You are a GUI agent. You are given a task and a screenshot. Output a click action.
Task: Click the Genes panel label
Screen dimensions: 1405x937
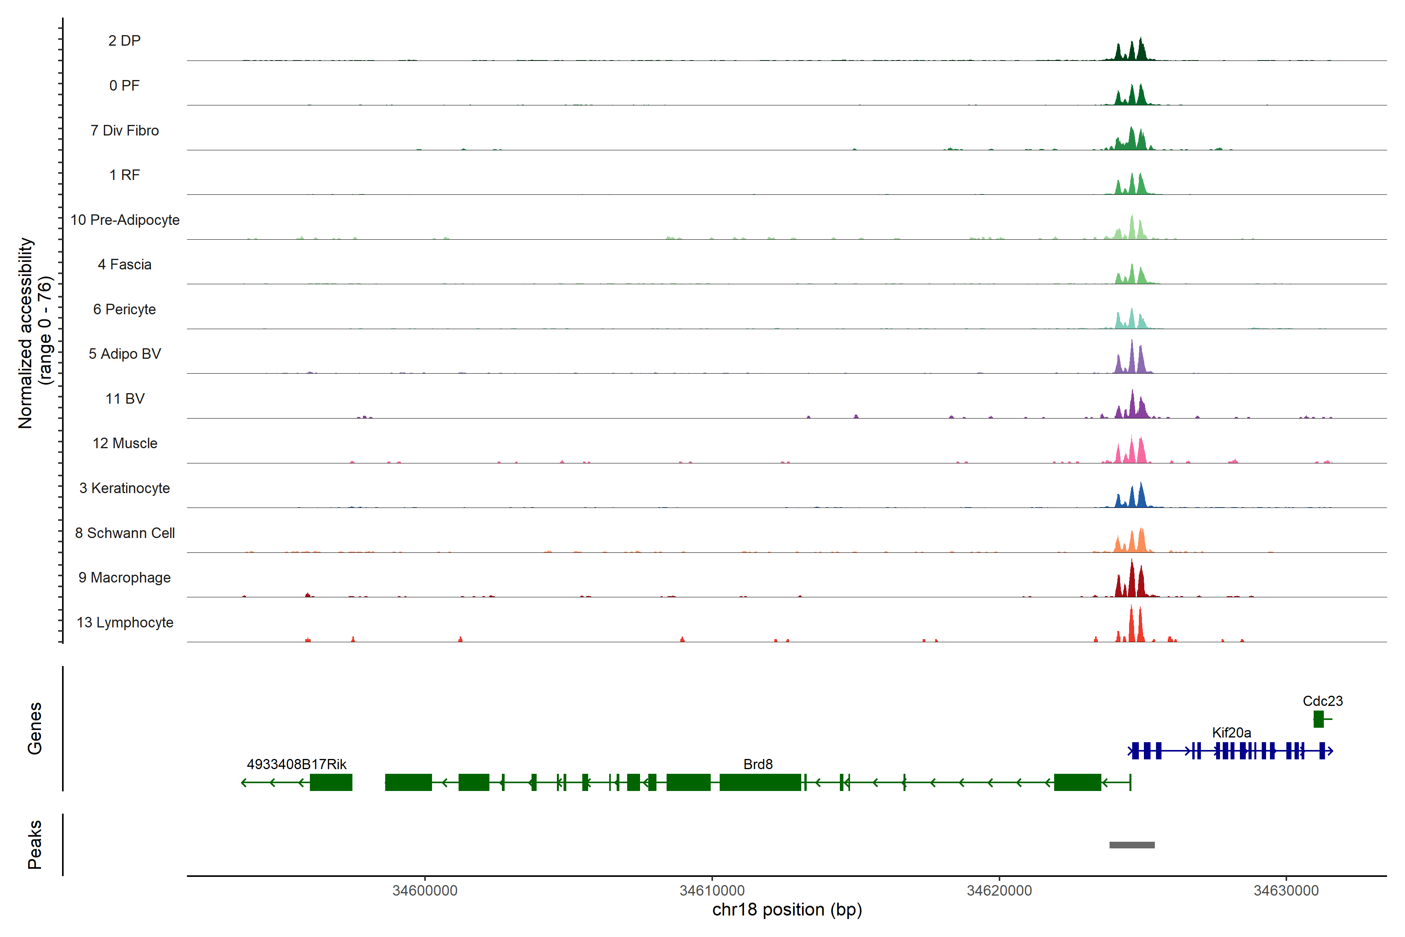(x=35, y=728)
